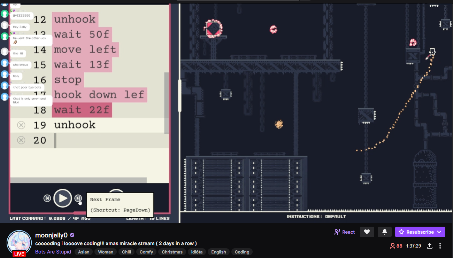
Task: Select the Comfy tag
Action: 146,252
